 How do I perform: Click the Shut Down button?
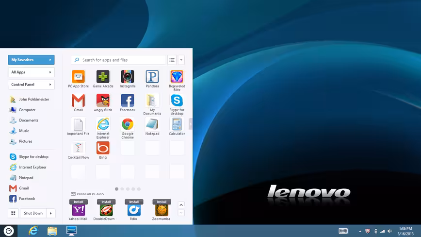click(33, 213)
